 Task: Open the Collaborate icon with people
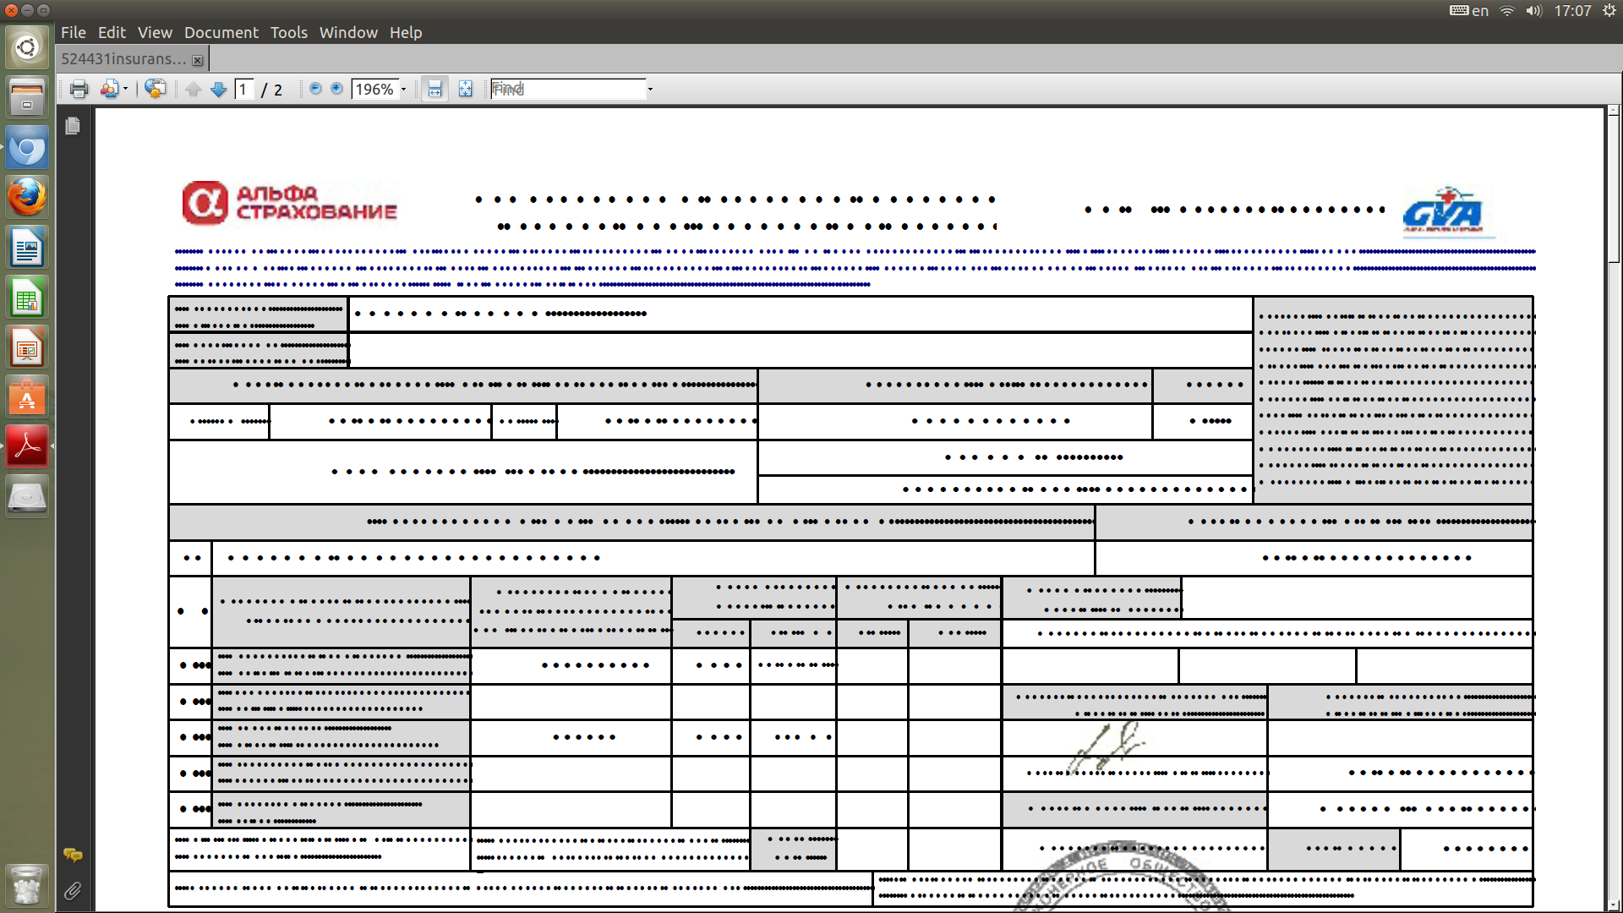click(x=109, y=89)
